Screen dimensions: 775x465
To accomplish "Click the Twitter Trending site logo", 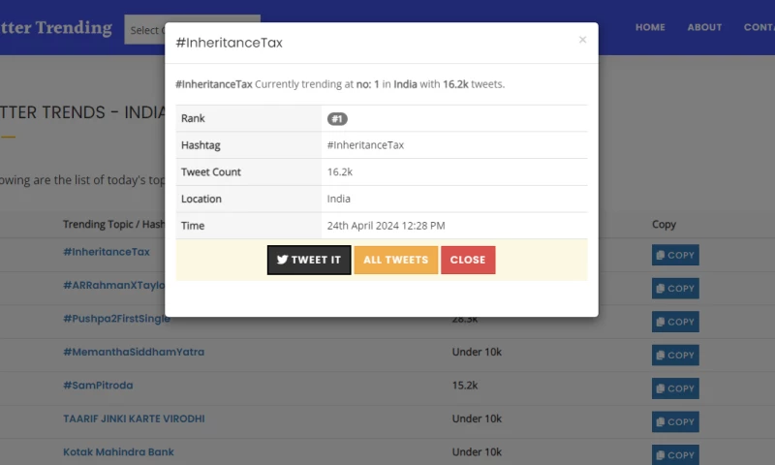I will tap(56, 27).
